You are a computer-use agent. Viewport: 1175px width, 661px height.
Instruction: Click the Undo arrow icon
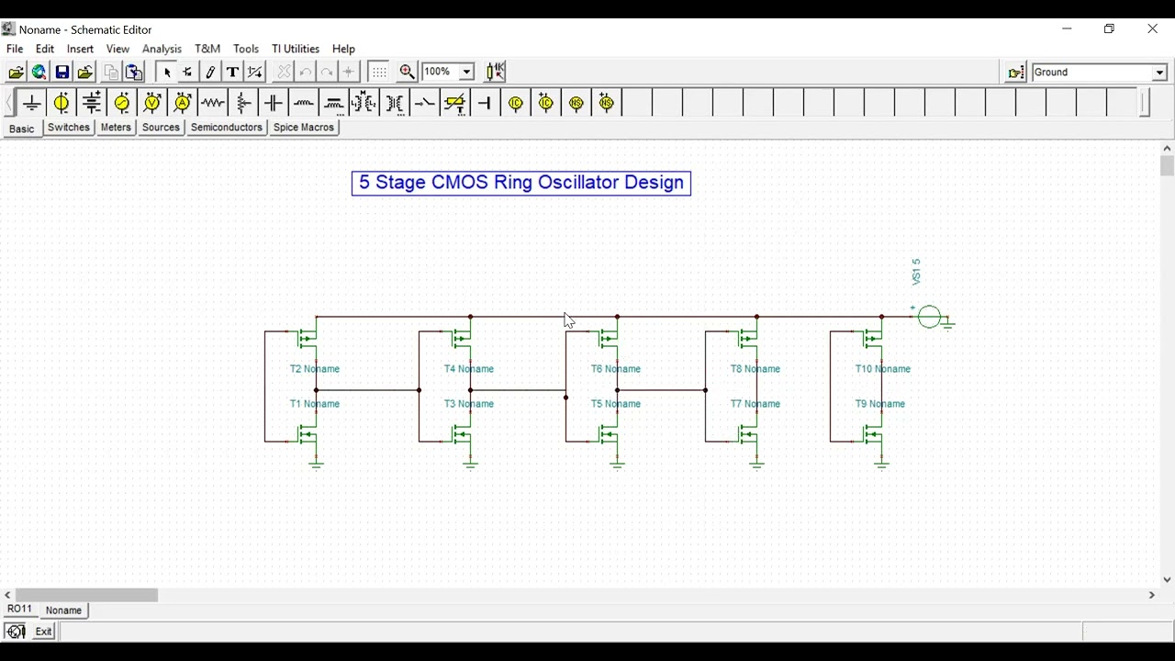306,73
